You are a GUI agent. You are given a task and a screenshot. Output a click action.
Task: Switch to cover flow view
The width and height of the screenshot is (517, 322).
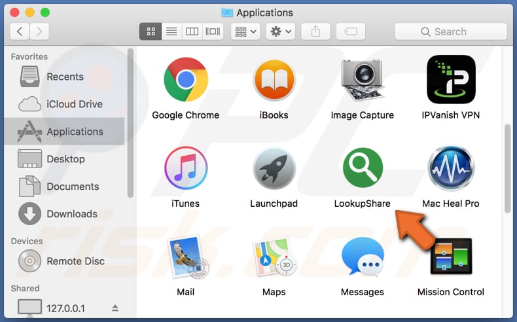213,31
